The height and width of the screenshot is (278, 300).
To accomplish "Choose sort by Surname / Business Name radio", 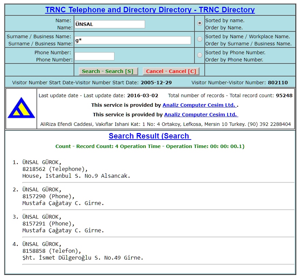I will click(x=200, y=39).
